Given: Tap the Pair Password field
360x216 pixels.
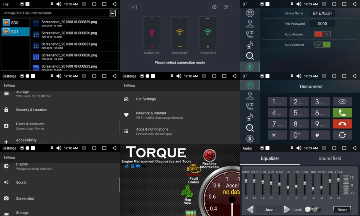Looking at the screenshot, I should [x=322, y=24].
